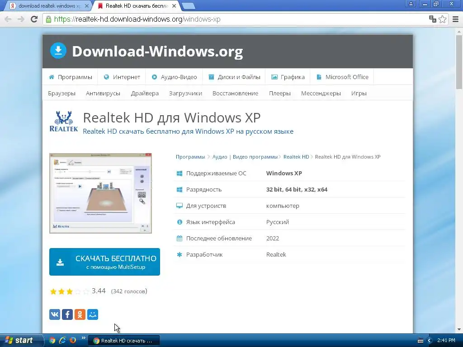The image size is (463, 347).
Task: Click Realtek HD breadcrumb link
Action: point(296,157)
